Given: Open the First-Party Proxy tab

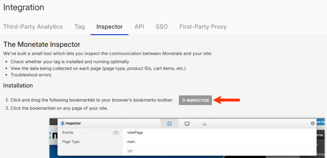Looking at the screenshot, I should click(x=203, y=27).
